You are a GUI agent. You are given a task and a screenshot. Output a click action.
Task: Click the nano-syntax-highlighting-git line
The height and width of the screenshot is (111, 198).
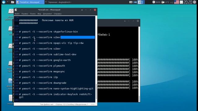pos(56,88)
